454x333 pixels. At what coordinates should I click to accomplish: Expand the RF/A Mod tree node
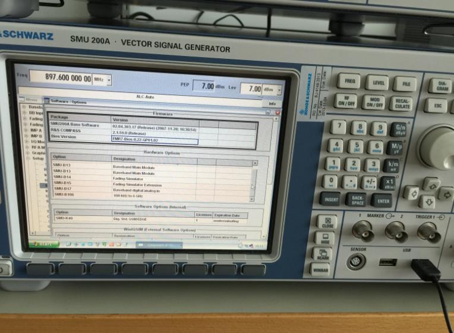27,147
